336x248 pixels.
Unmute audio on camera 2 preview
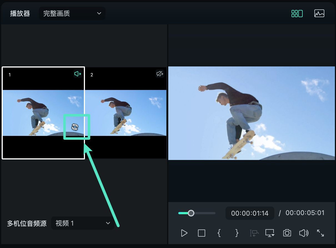tap(160, 74)
